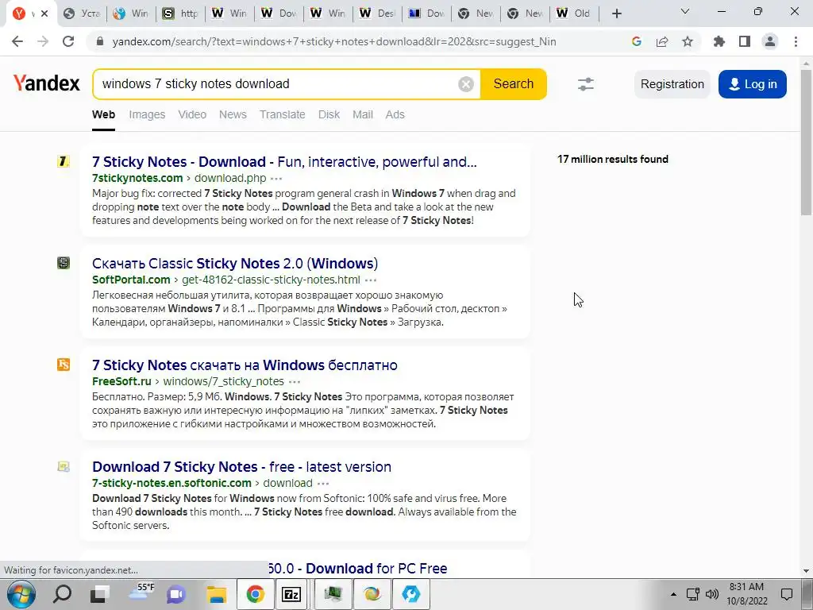Open the Chrome profile avatar
This screenshot has height=610, width=813.
pos(770,41)
